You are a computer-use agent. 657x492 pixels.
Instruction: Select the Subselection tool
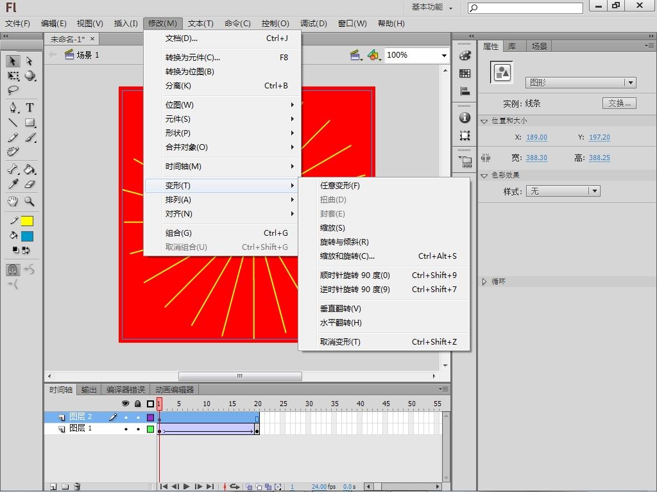pyautogui.click(x=29, y=61)
